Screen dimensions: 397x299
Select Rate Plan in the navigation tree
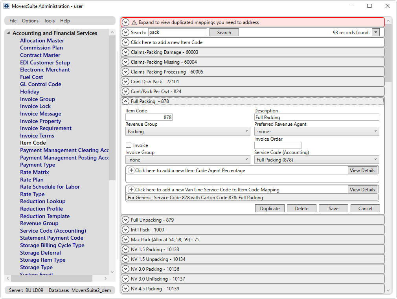coord(31,179)
